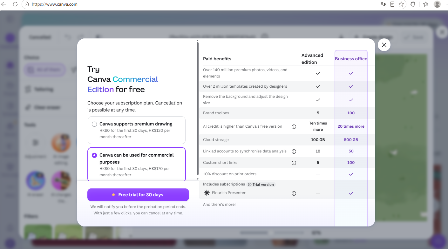
Task: Click the browser back arrow
Action: [x=4, y=4]
